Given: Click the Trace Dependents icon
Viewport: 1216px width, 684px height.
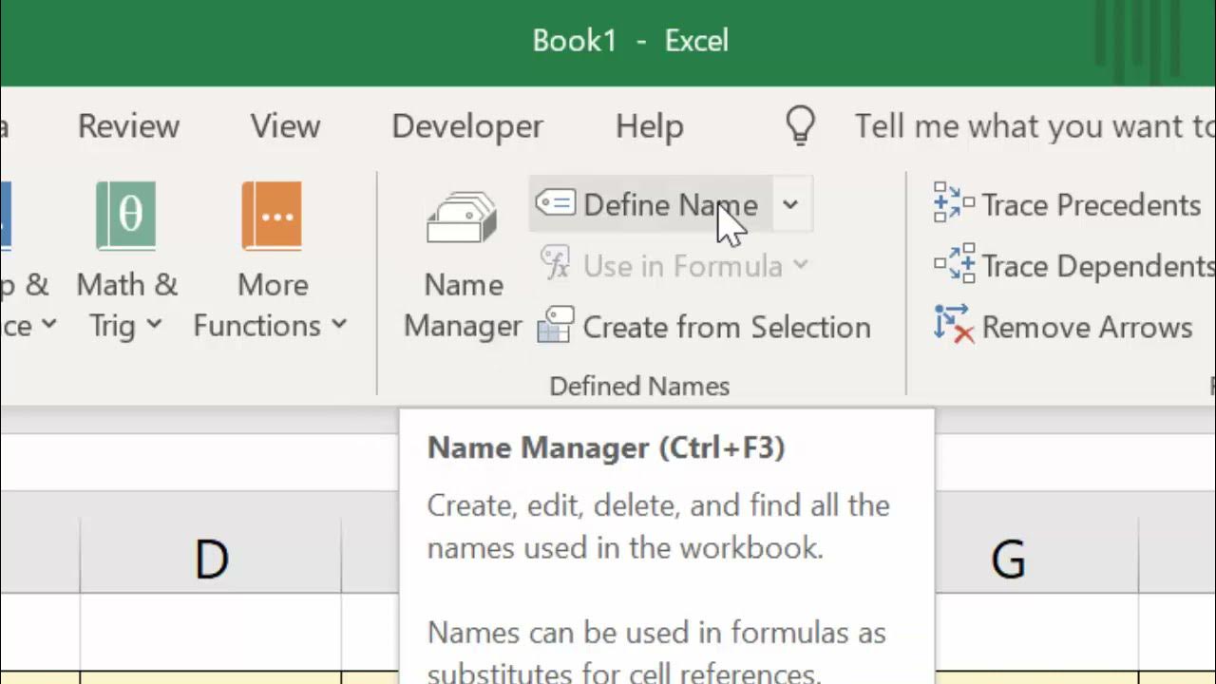Looking at the screenshot, I should click(954, 265).
